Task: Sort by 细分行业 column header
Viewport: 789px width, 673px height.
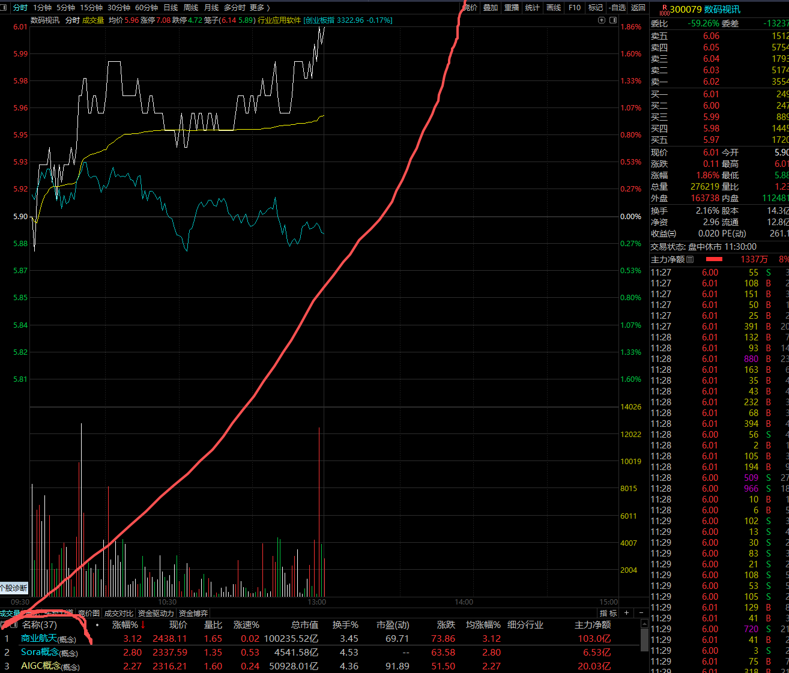Action: point(525,625)
